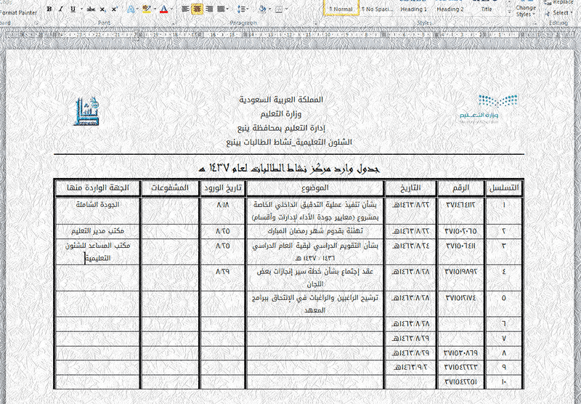The height and width of the screenshot is (404, 581).
Task: Click the 'الجهة الواردة منها' column header
Action: tap(98, 188)
